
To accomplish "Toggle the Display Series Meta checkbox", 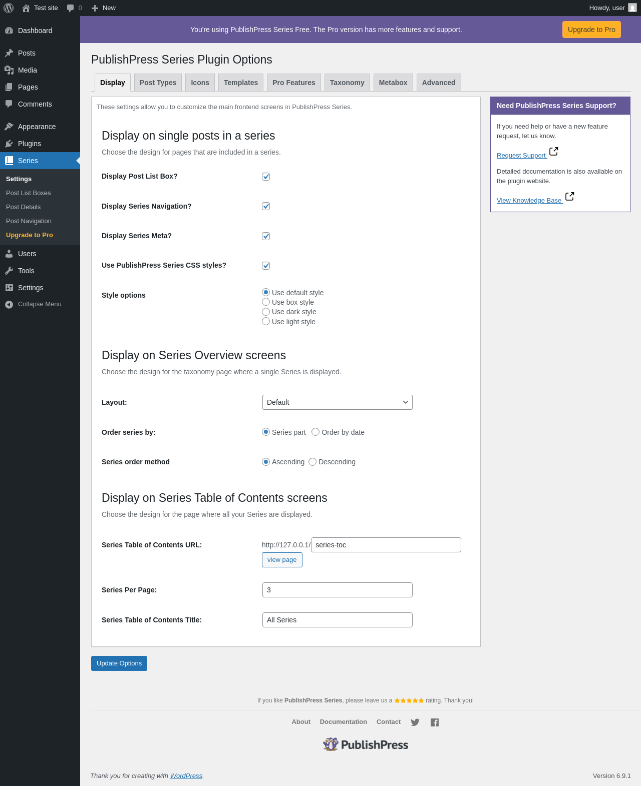I will (x=266, y=236).
